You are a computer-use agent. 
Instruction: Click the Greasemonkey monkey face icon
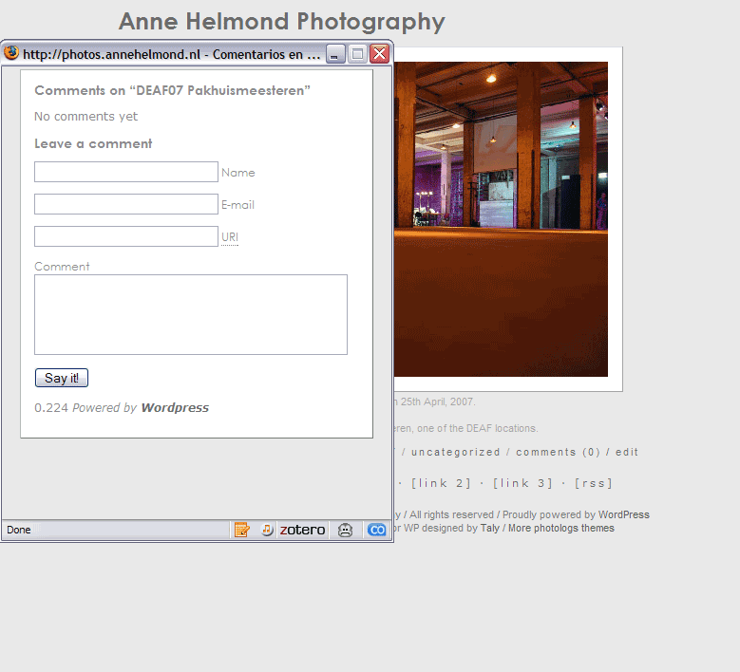tap(345, 530)
